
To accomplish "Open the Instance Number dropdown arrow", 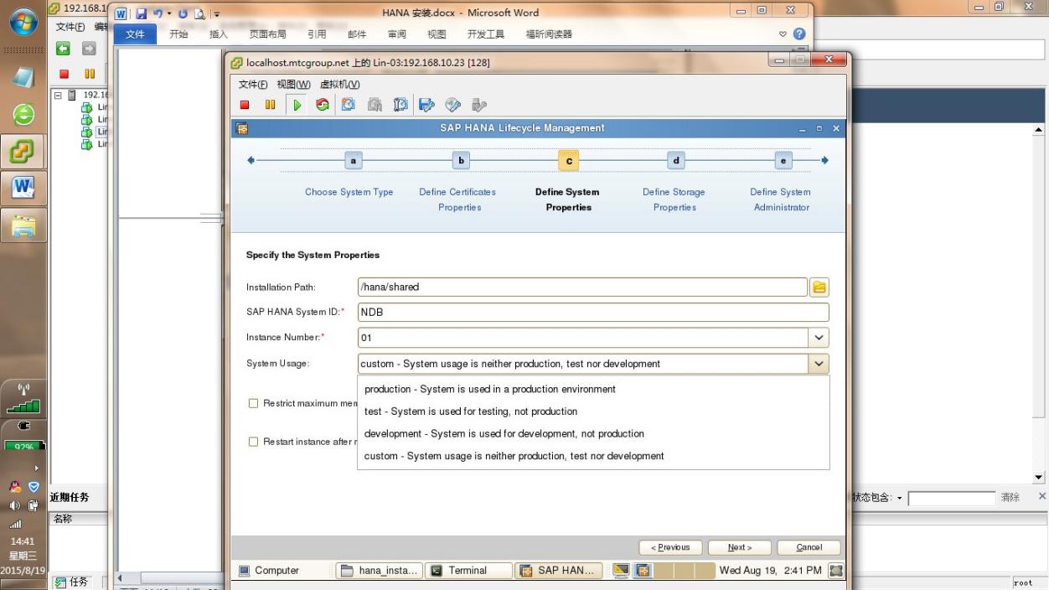I will [x=819, y=338].
